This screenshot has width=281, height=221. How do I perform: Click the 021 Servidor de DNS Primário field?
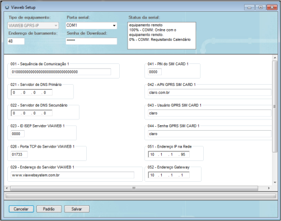[31, 93]
